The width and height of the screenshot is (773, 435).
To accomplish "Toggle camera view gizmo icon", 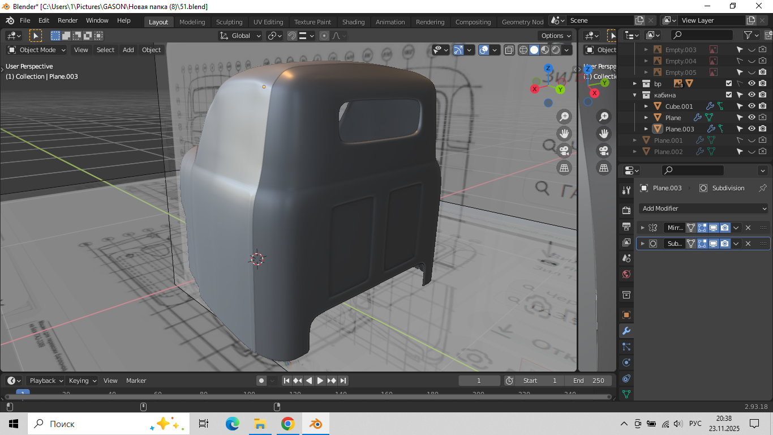I will (x=564, y=151).
